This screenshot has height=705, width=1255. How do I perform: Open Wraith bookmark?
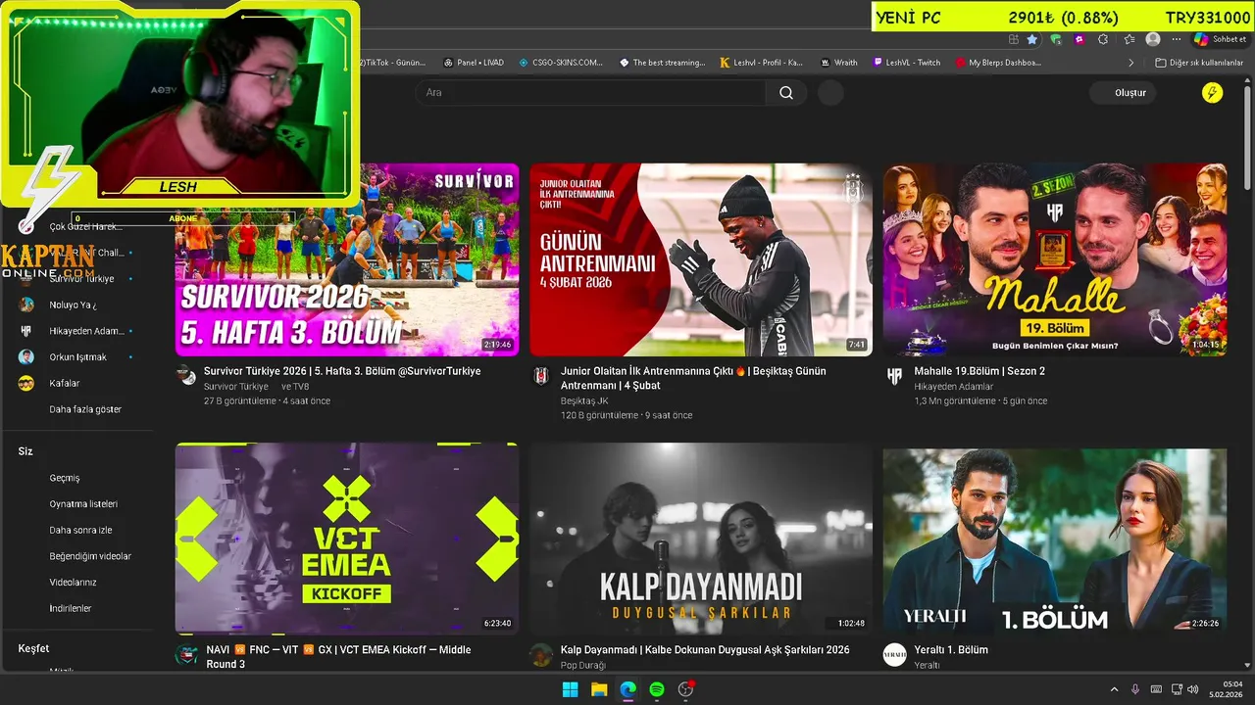pyautogui.click(x=837, y=63)
